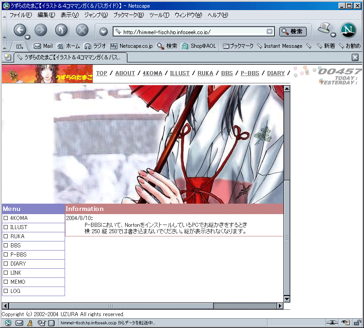This screenshot has height=328, width=364.
Task: Open the Composer icon in the status bar
Action: (x=41, y=323)
